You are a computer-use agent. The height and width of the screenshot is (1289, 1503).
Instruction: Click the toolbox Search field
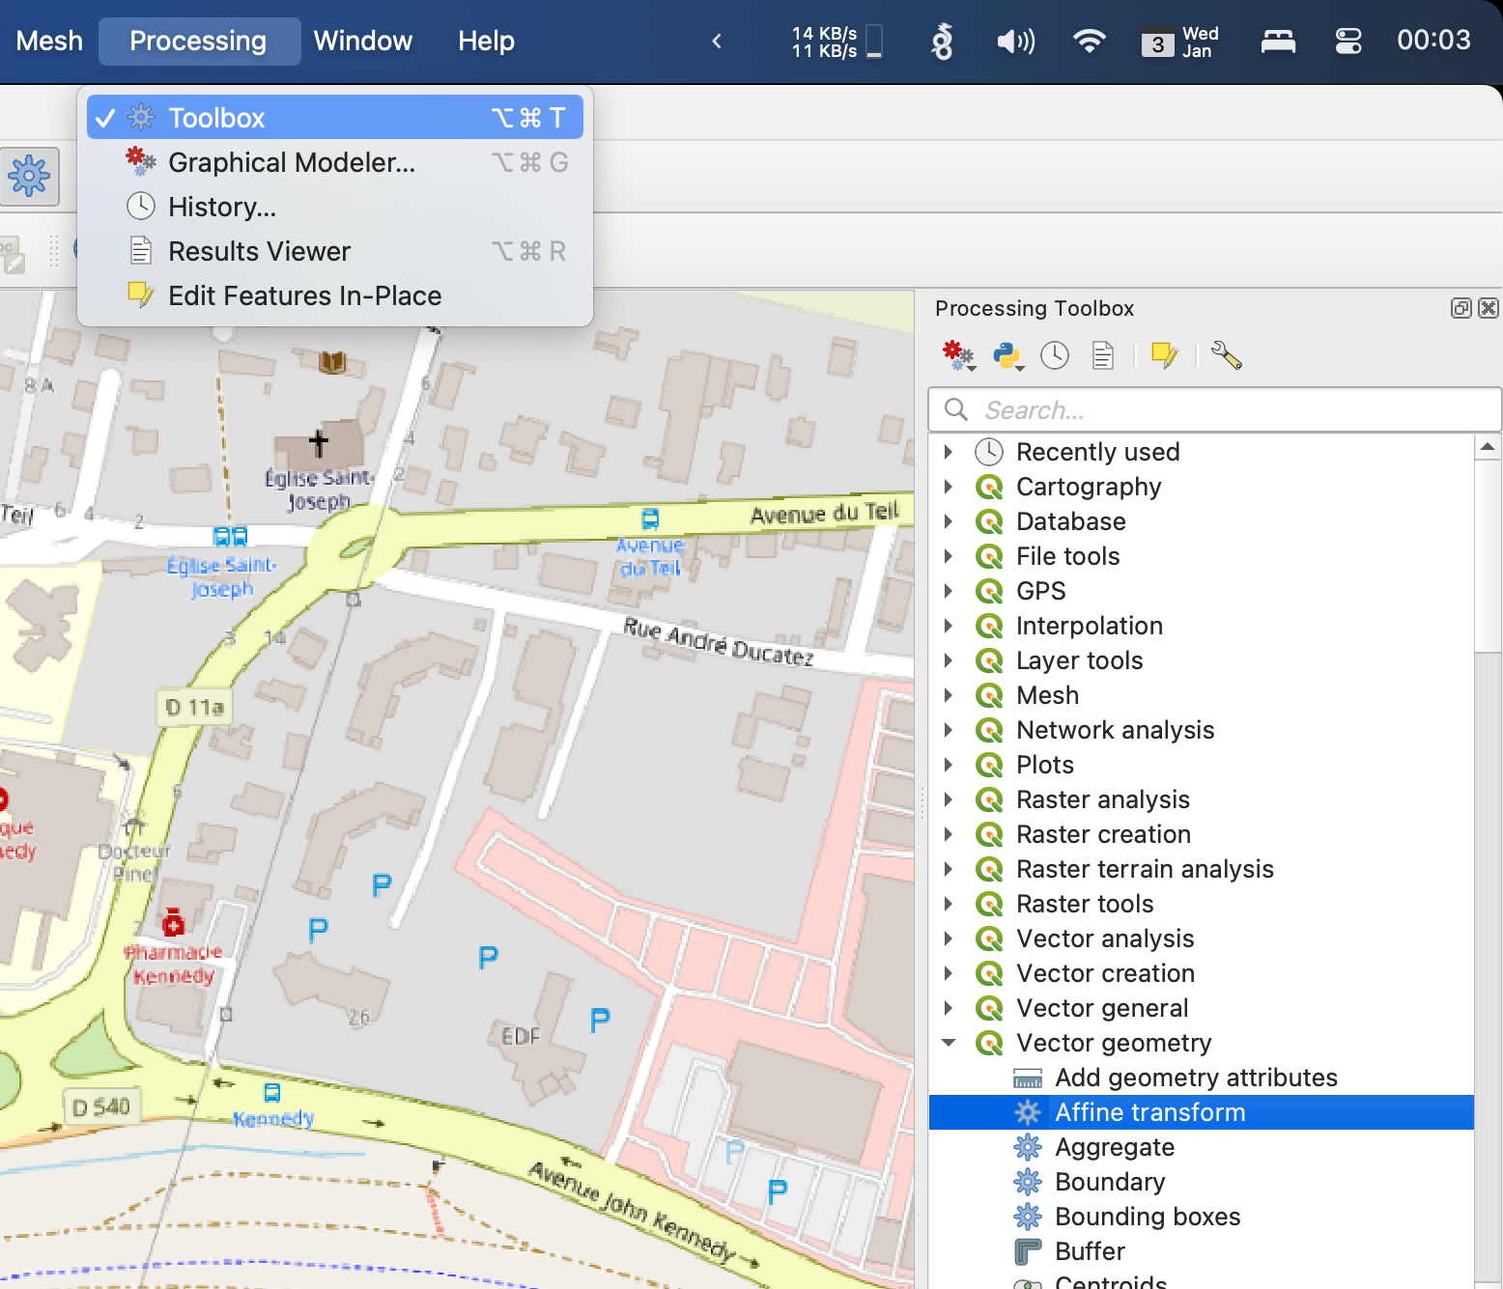[1214, 409]
